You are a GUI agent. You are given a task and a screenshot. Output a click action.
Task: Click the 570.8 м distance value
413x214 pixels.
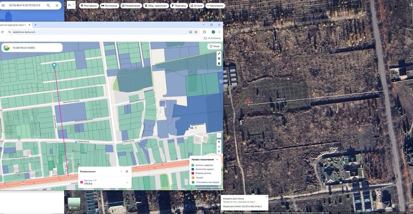(x=88, y=184)
